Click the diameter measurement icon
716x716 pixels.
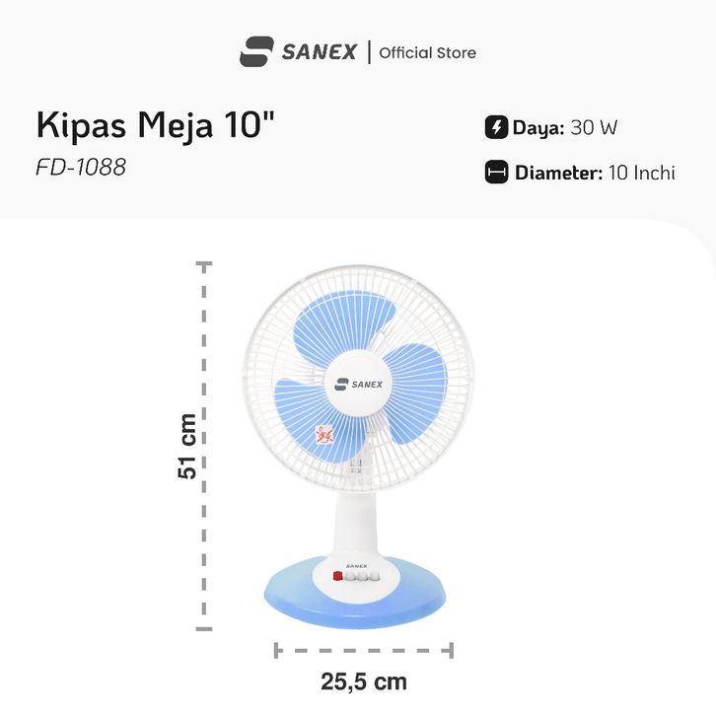(x=496, y=173)
